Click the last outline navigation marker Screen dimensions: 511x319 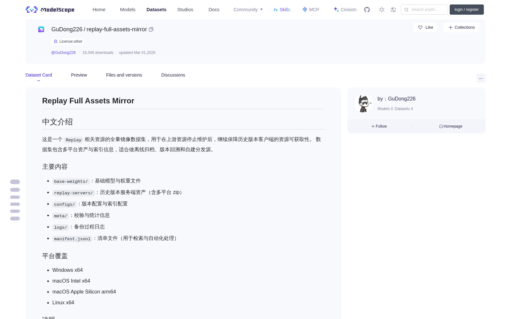coord(15,219)
